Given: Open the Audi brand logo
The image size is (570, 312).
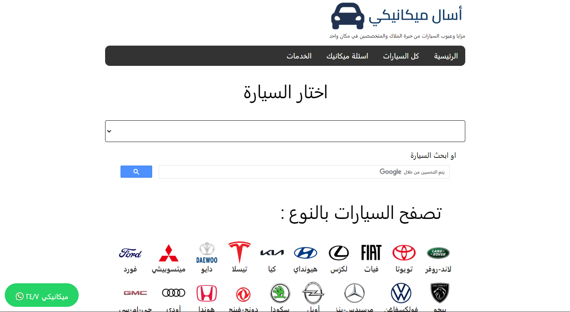Looking at the screenshot, I should [x=173, y=293].
